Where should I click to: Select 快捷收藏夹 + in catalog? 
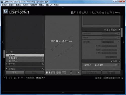pyautogui.click(x=25, y=58)
